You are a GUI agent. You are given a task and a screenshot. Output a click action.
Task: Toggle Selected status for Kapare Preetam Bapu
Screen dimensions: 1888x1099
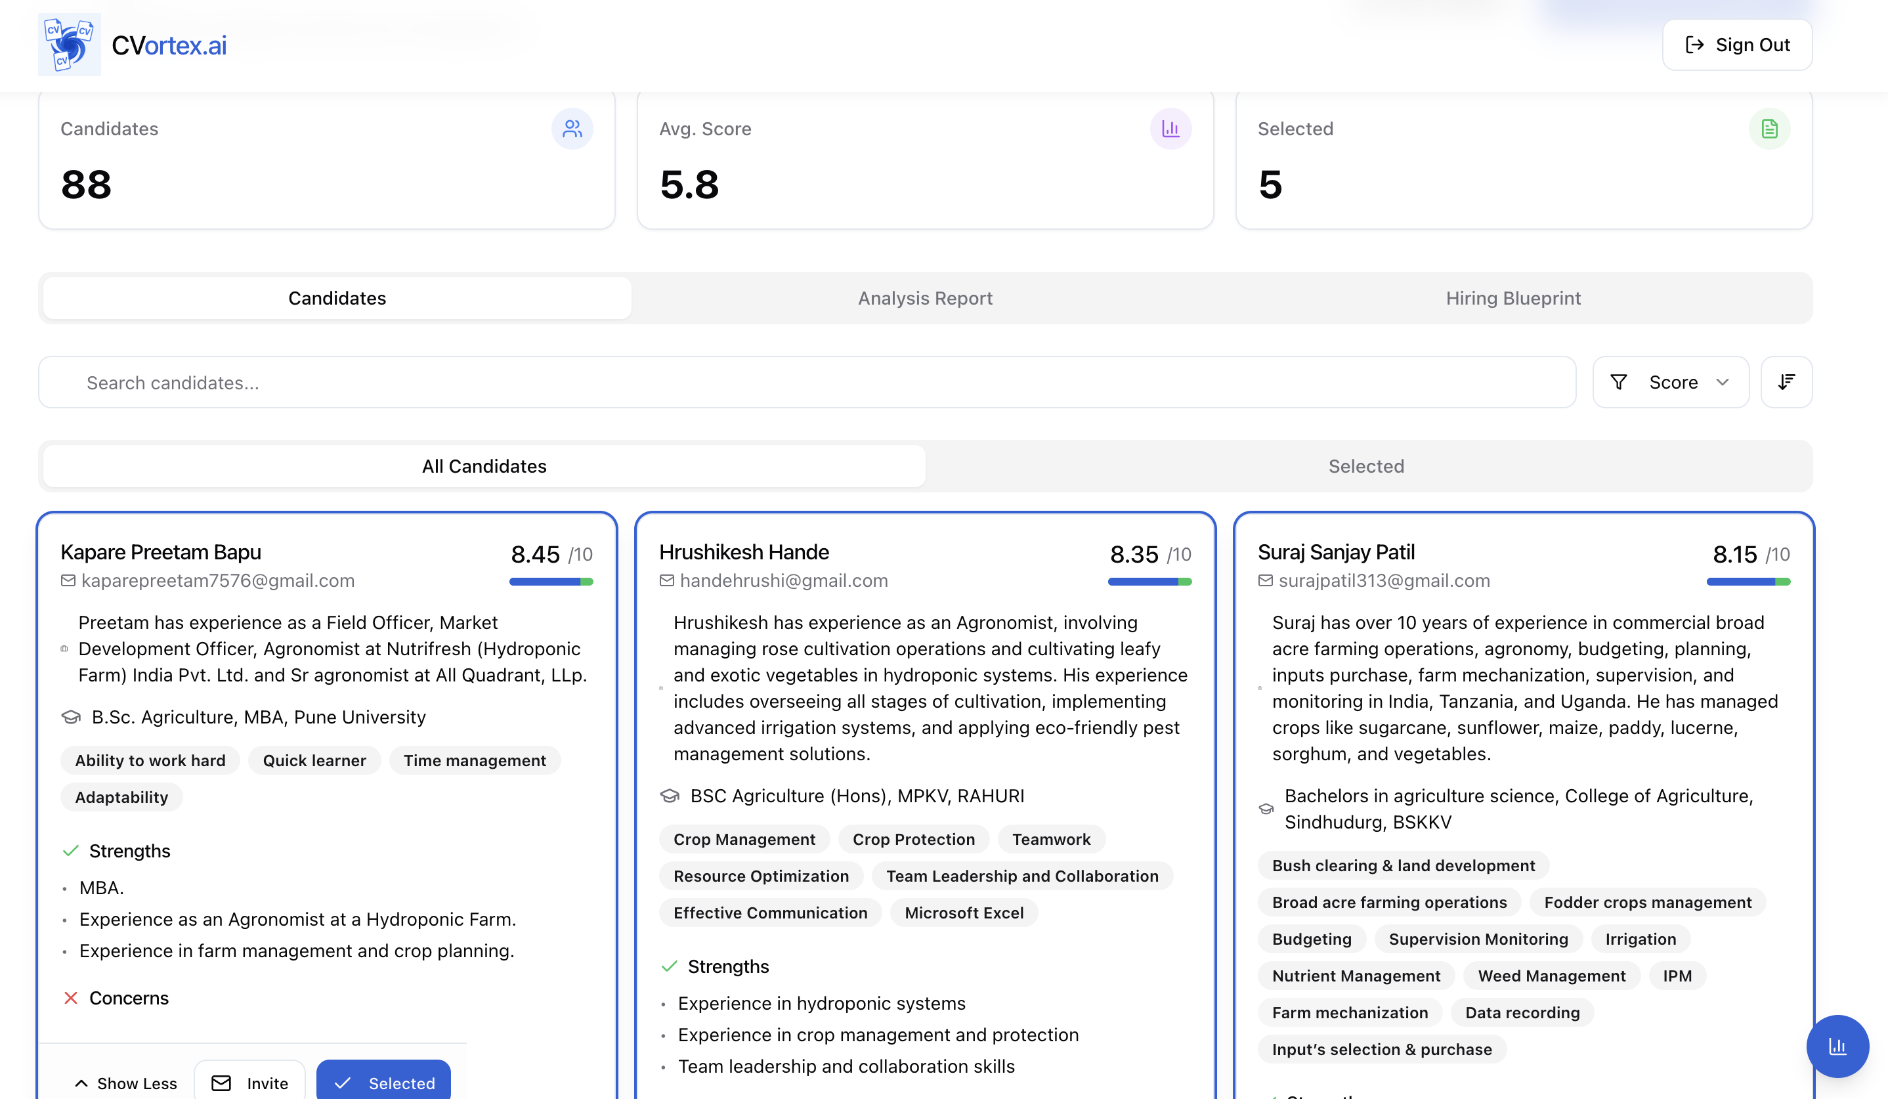(383, 1083)
